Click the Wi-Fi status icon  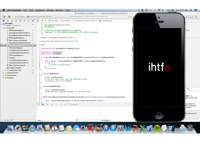pyautogui.click(x=159, y=10)
